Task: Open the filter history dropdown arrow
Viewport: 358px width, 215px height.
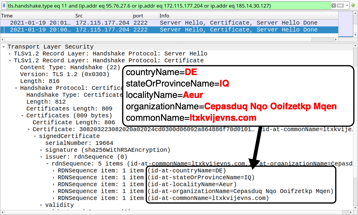Action: 347,6
